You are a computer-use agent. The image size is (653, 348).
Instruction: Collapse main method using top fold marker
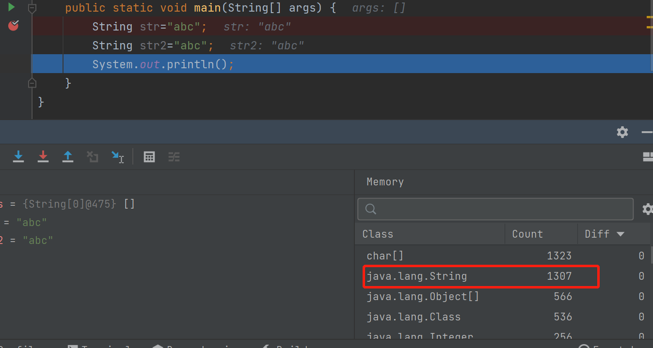(x=32, y=8)
